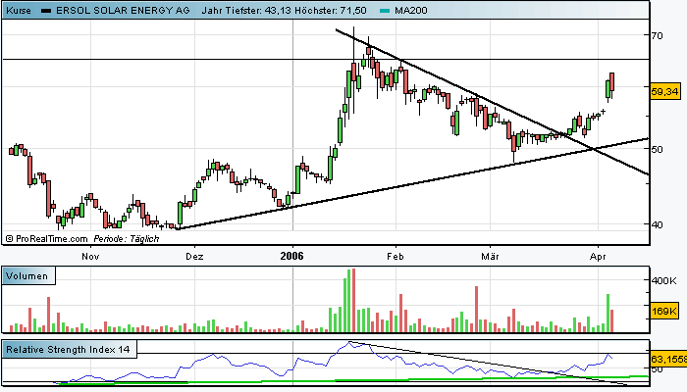
Task: Click the Mär date axis label
Action: click(490, 257)
